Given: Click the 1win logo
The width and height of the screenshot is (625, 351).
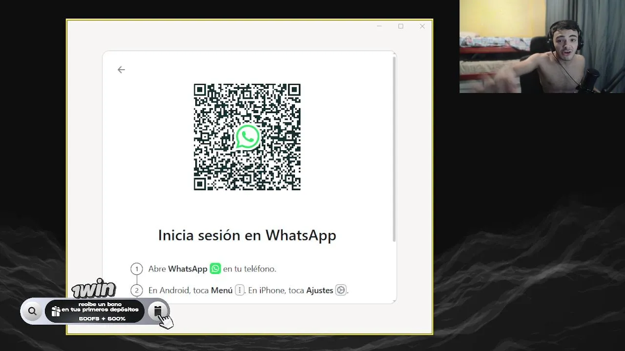Looking at the screenshot, I should tap(94, 289).
